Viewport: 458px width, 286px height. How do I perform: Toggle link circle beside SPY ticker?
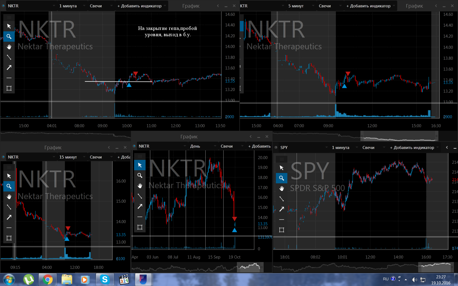click(x=276, y=147)
